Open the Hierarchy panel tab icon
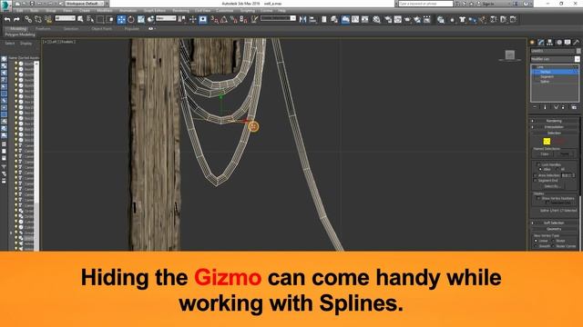This screenshot has width=583, height=327. (x=549, y=43)
